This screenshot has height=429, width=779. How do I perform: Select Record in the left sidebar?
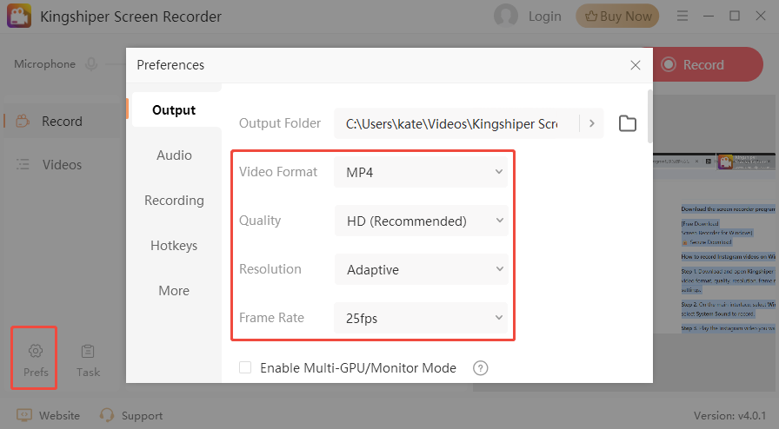point(62,122)
